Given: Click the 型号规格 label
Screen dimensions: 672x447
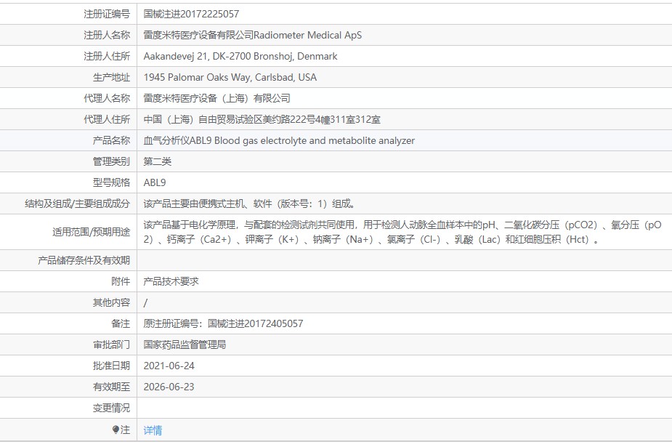Looking at the screenshot, I should coord(111,182).
